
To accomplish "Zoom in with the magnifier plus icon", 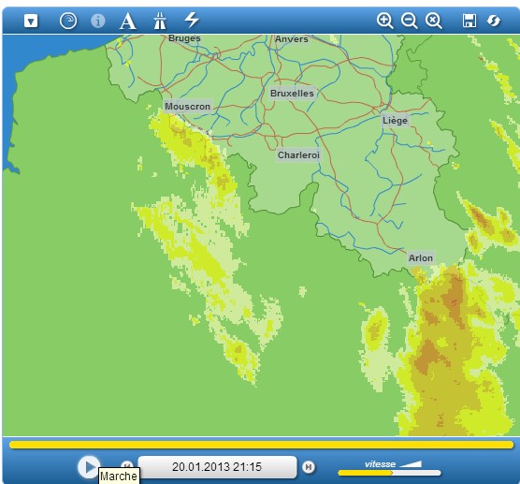I will tap(385, 21).
